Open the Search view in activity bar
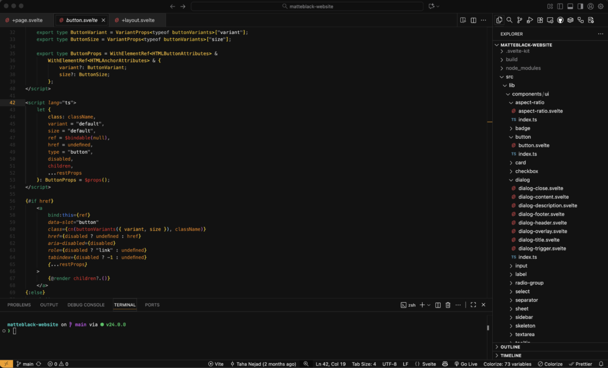The image size is (608, 368). coord(509,20)
